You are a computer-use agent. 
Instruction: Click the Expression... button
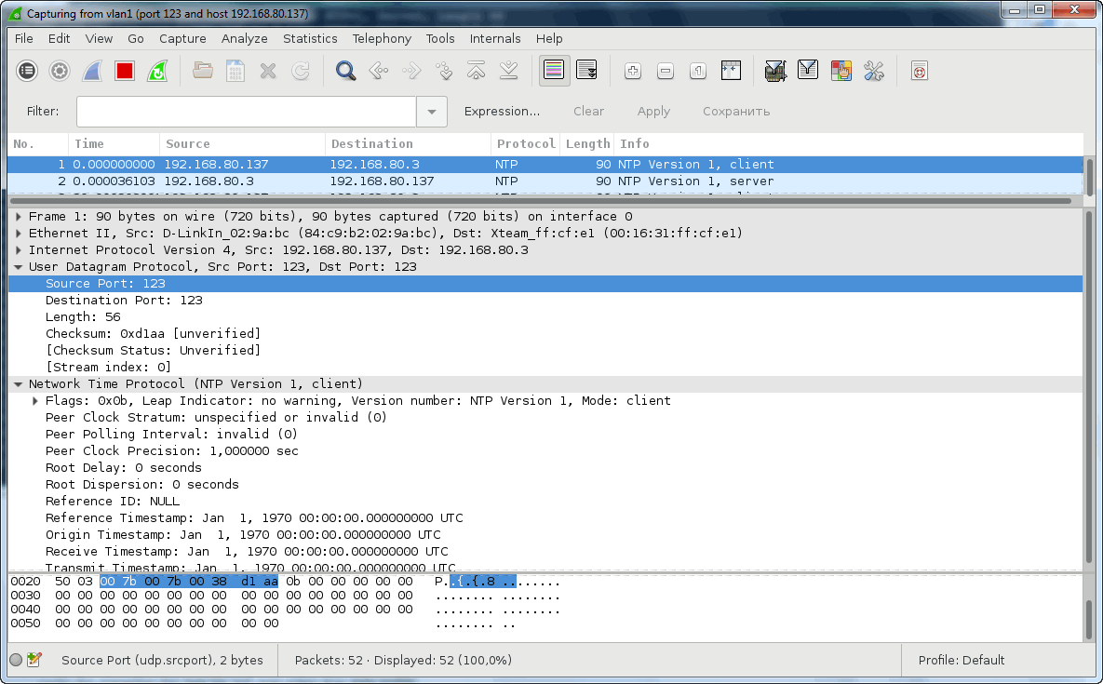pos(502,112)
